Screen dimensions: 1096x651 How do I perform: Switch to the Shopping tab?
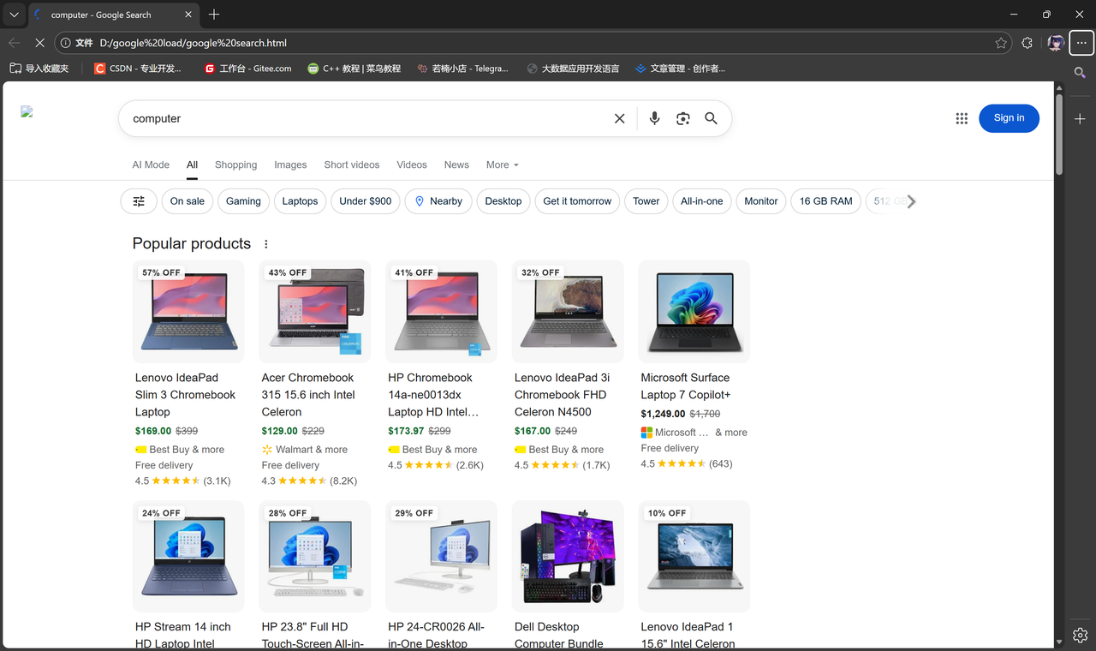(x=236, y=164)
